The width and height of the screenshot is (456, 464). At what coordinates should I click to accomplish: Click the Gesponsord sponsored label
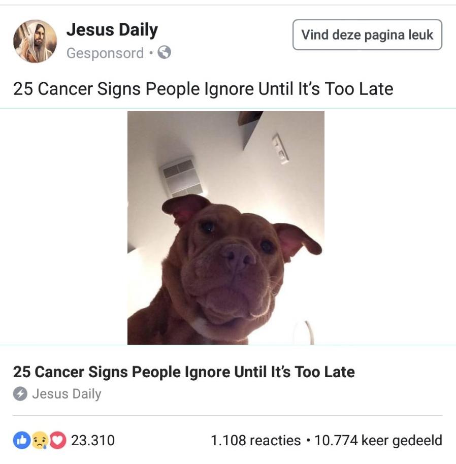click(105, 53)
